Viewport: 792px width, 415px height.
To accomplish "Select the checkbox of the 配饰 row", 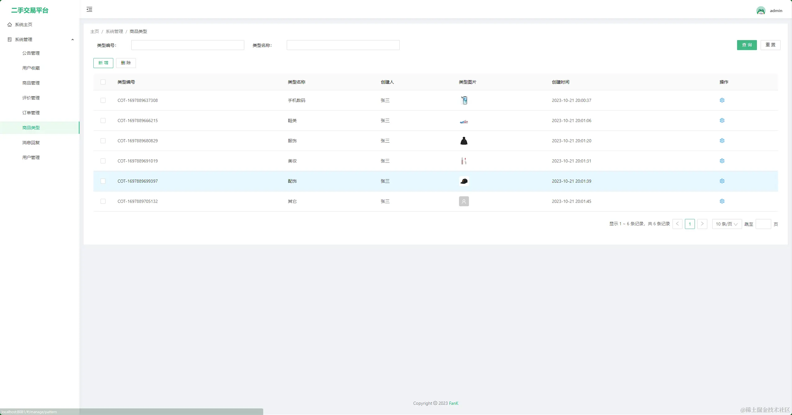I will click(103, 181).
